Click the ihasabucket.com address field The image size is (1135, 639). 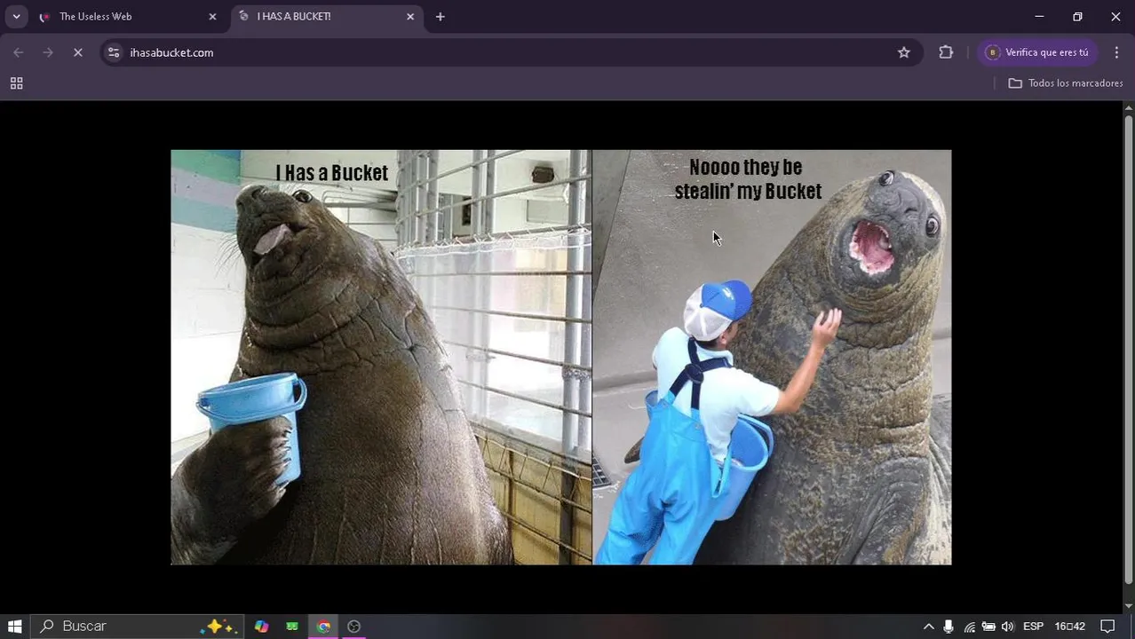pyautogui.click(x=511, y=52)
